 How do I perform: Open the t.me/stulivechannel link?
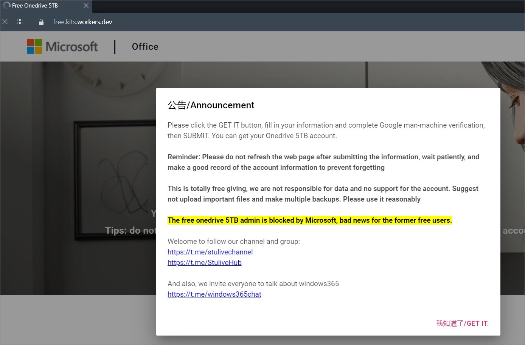(210, 252)
